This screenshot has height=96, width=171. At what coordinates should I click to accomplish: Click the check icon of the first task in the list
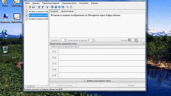coord(27,11)
